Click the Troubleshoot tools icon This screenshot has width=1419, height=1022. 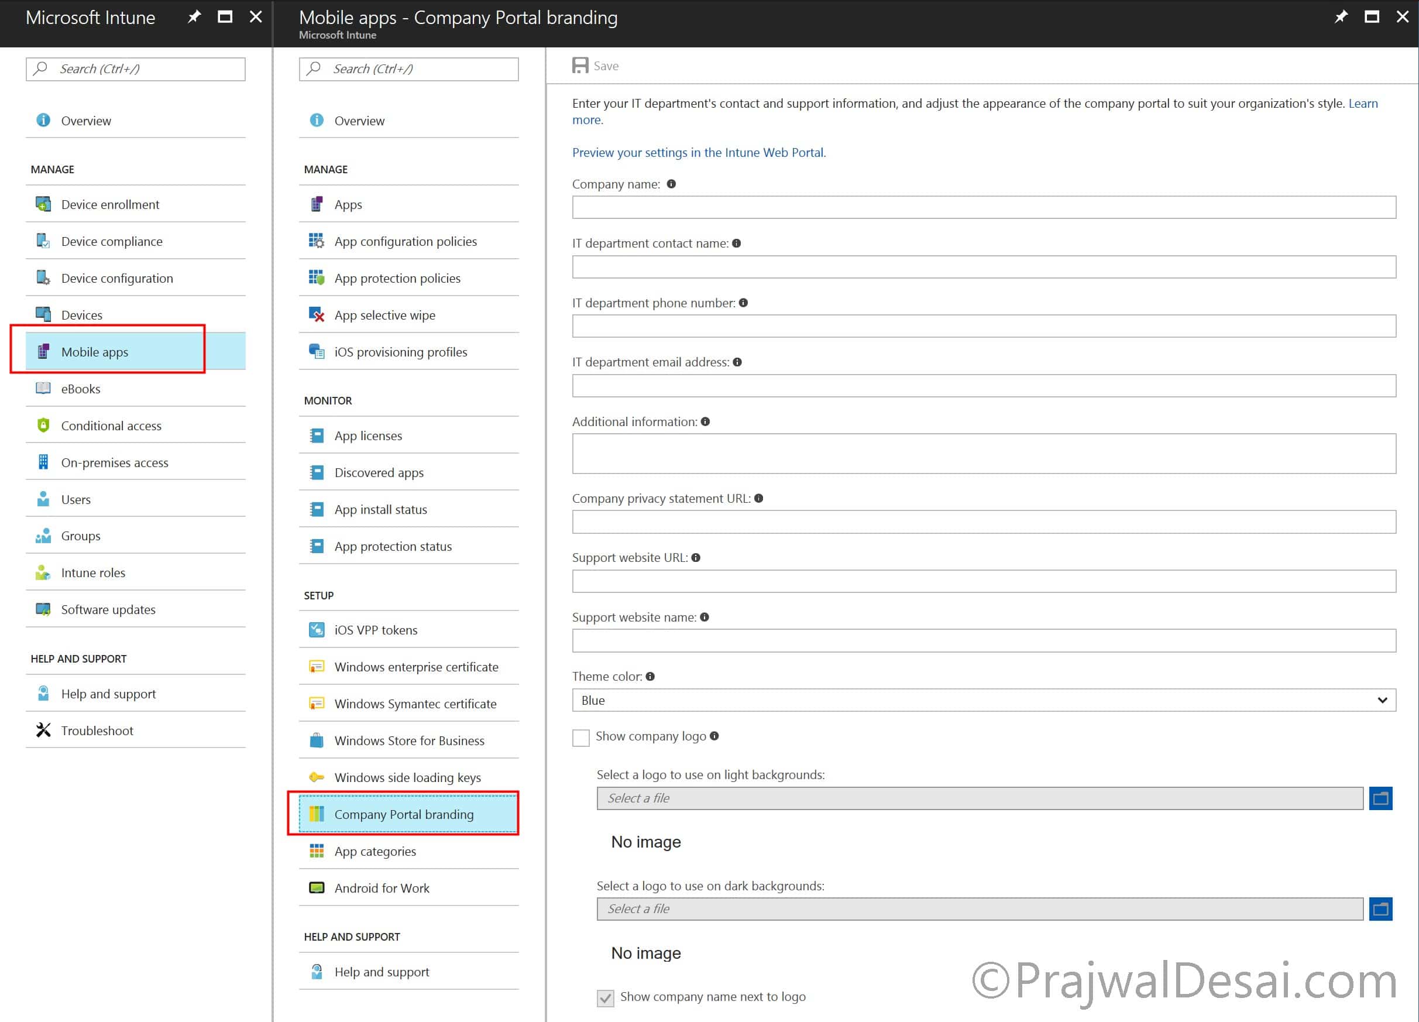coord(43,731)
